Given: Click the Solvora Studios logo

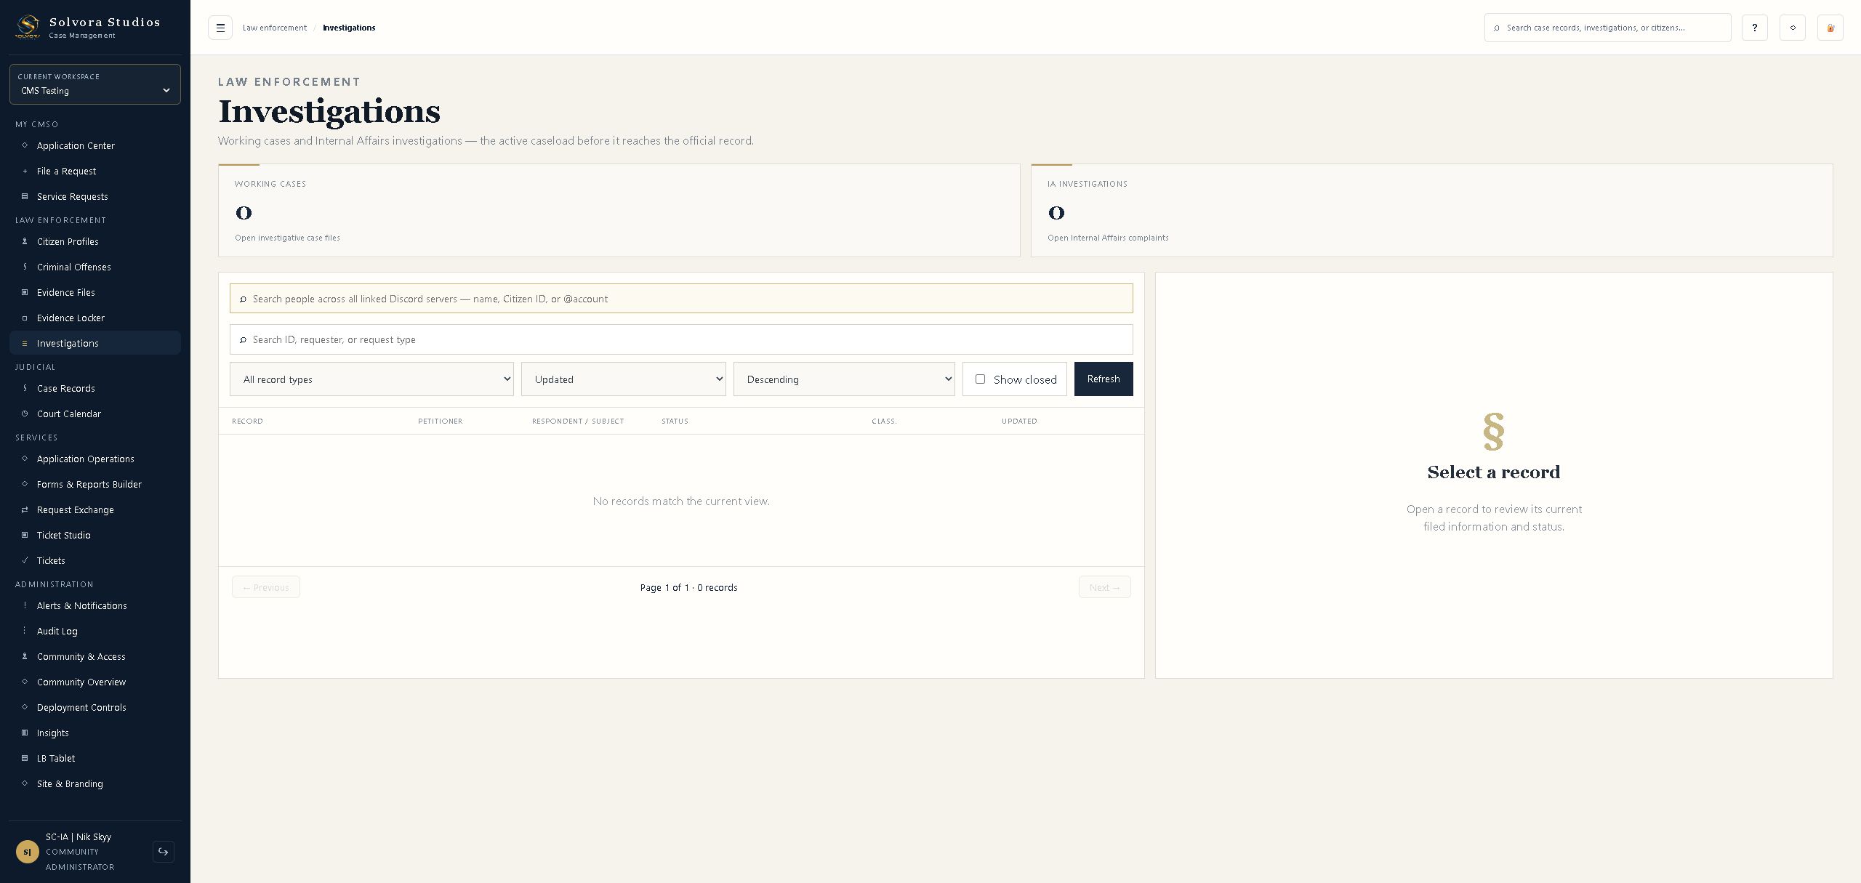Looking at the screenshot, I should [28, 27].
